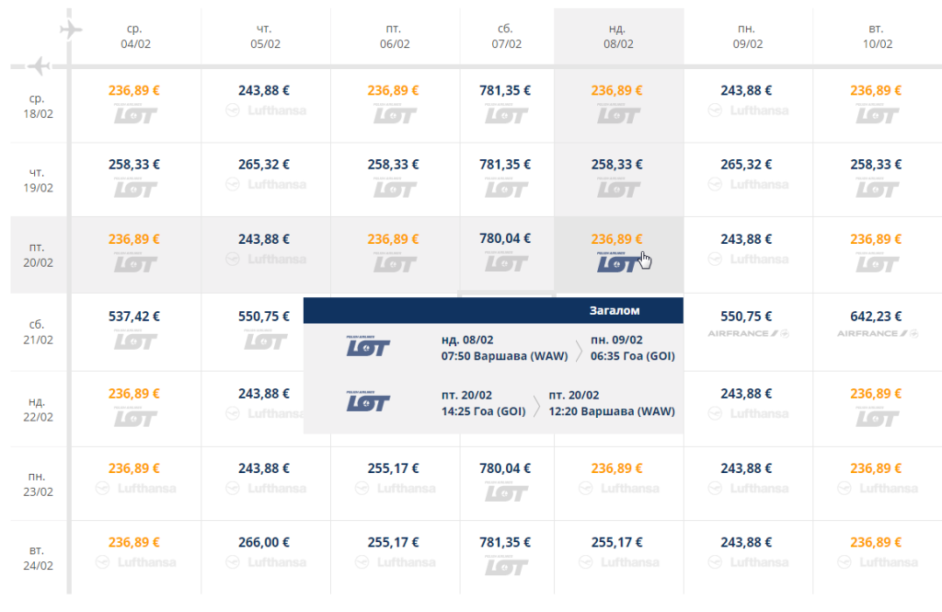Choose 780,04 € fare on 07/02 and 20/02

tap(505, 238)
